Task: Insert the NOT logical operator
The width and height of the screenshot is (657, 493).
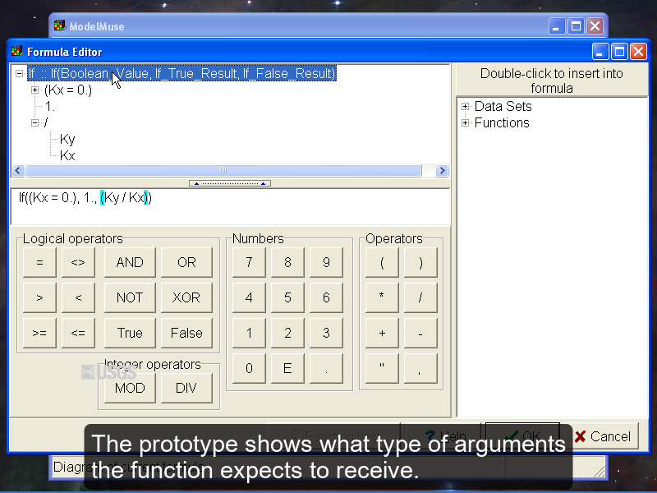Action: click(130, 298)
